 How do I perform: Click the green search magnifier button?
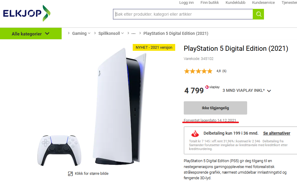(258, 14)
